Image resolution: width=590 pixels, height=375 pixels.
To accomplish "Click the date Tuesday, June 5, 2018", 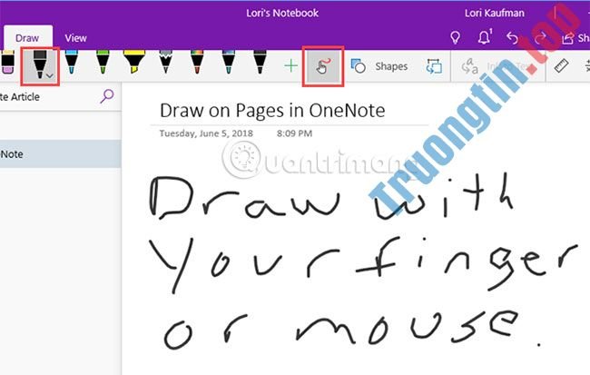I will [206, 133].
